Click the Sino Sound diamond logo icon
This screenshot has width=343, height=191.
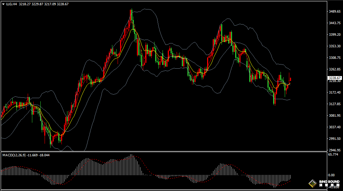312,183
